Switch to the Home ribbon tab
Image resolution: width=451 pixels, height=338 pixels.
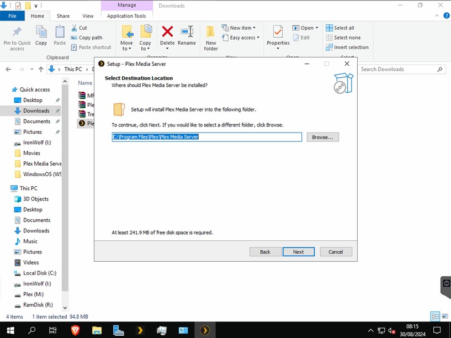[x=38, y=16]
